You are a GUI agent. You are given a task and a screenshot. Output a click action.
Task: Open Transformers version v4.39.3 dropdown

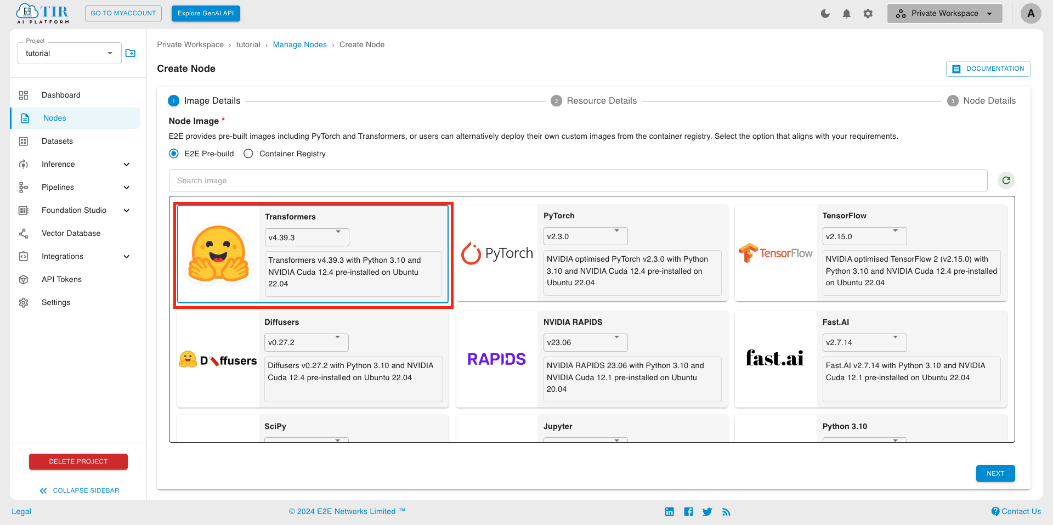[x=307, y=238]
